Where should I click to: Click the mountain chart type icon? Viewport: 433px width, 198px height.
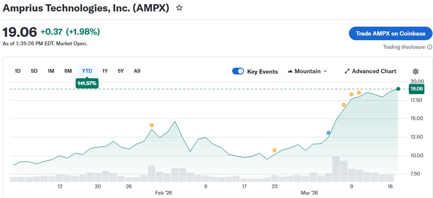(x=290, y=71)
